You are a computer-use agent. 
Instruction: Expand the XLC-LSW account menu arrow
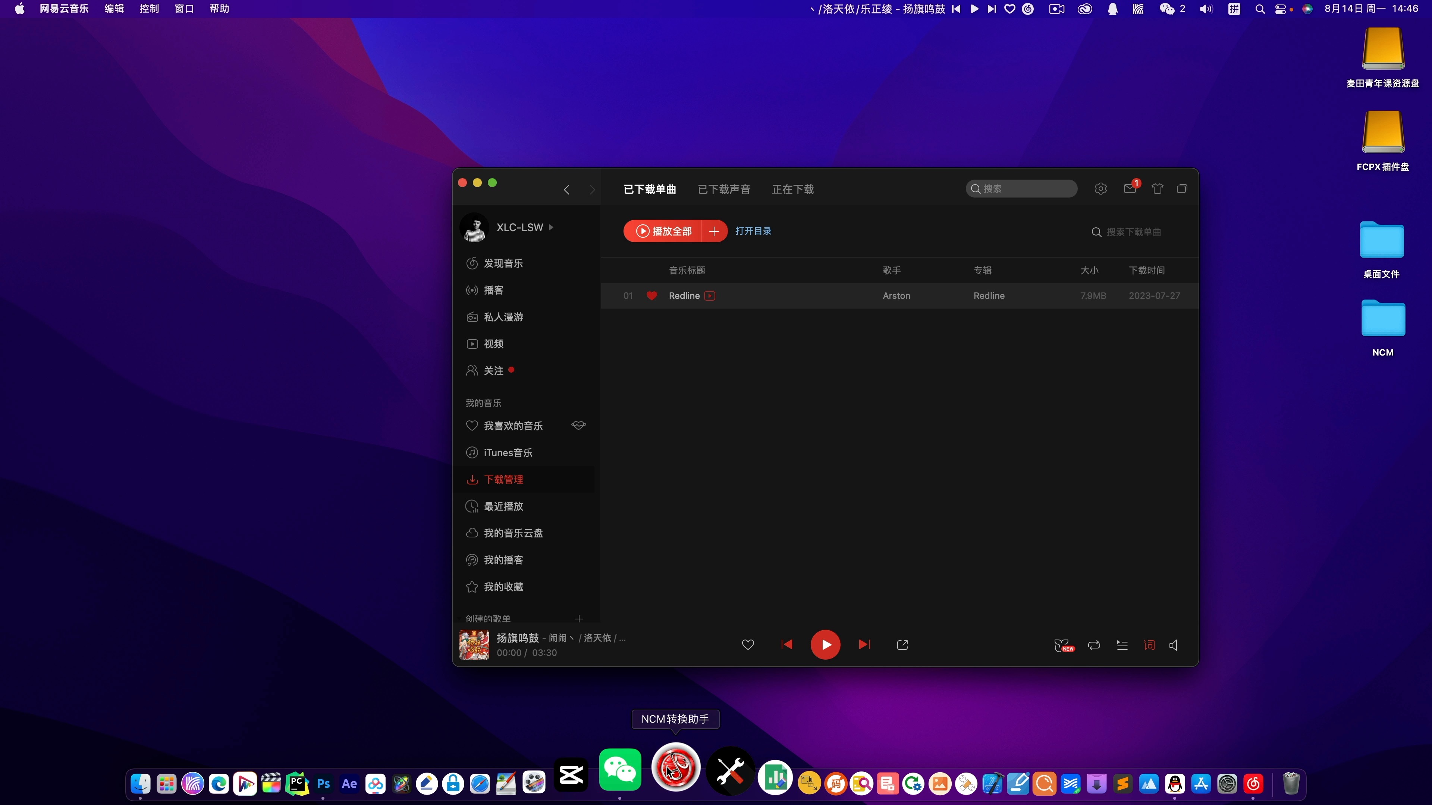click(551, 227)
